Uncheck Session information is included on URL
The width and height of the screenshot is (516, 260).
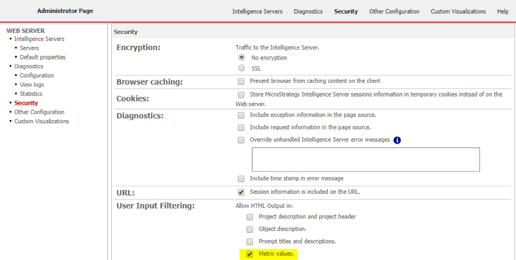pyautogui.click(x=241, y=192)
